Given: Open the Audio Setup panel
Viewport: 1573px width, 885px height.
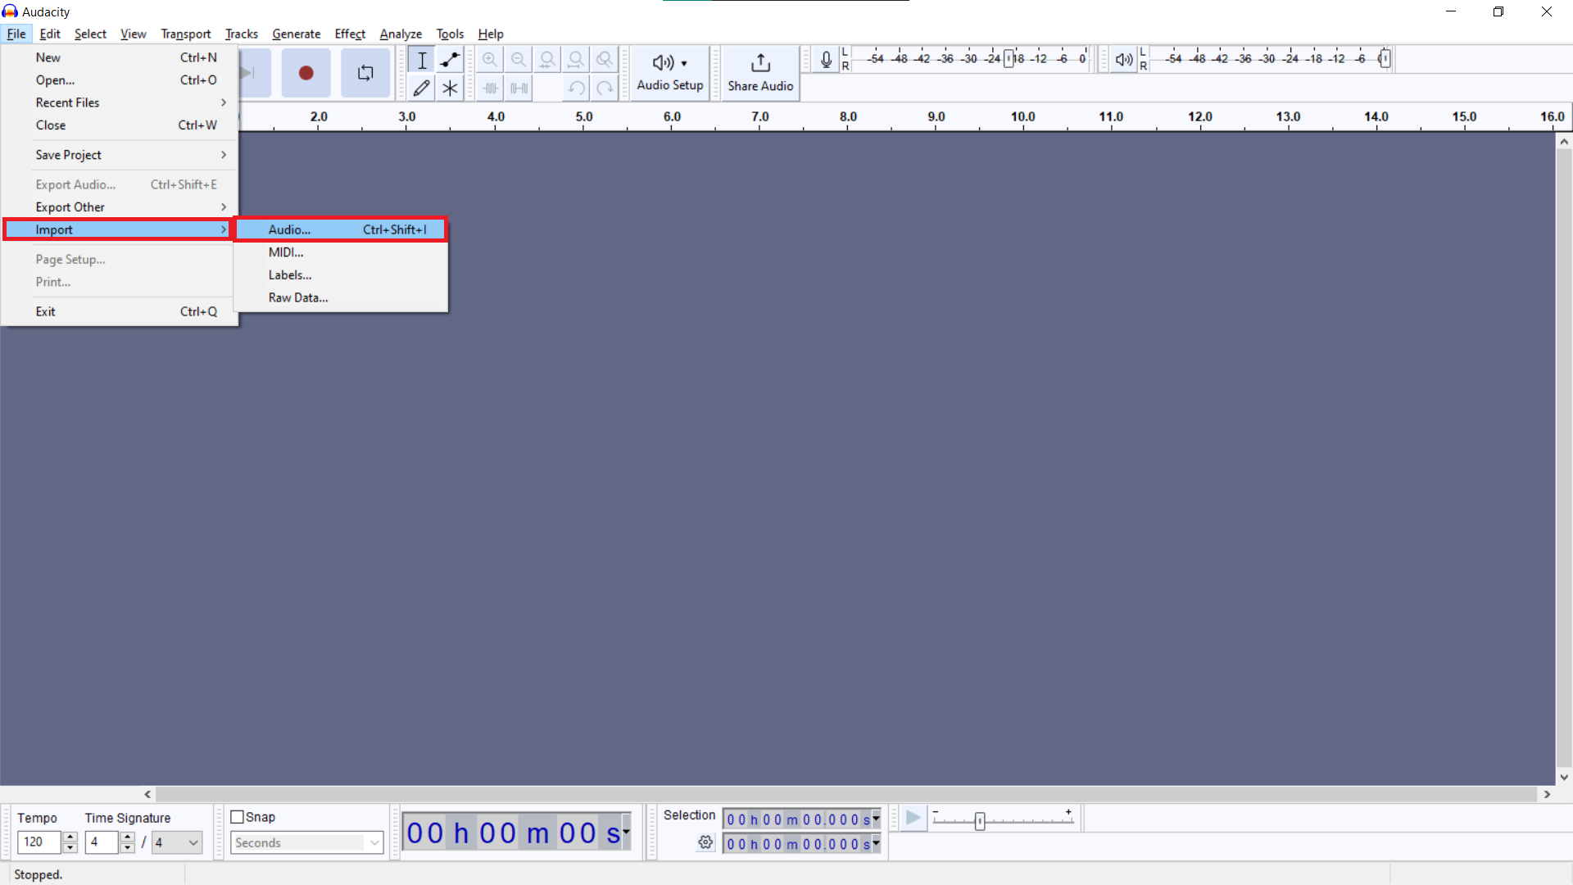Looking at the screenshot, I should [670, 72].
